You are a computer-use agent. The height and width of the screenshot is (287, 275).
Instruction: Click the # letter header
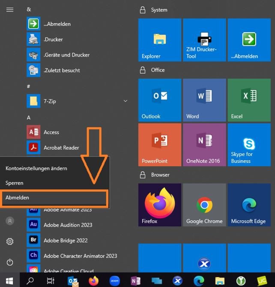[28, 87]
